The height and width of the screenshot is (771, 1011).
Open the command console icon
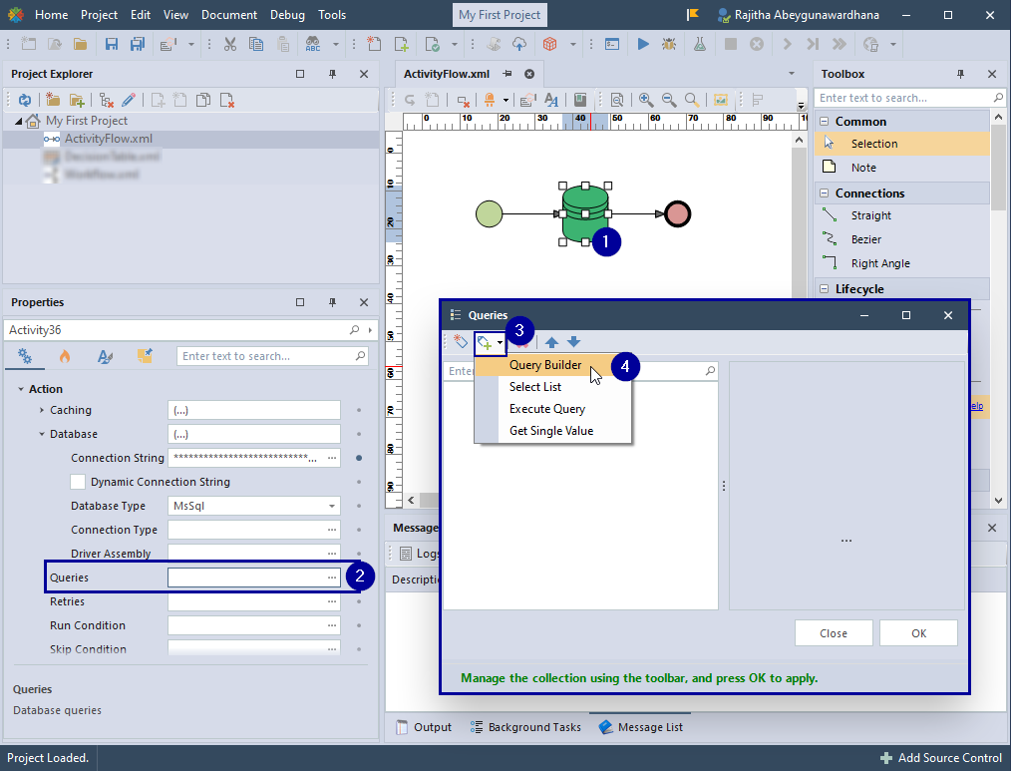pos(612,44)
